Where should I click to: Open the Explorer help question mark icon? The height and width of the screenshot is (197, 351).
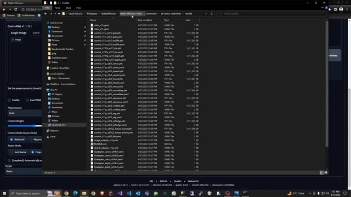click(x=326, y=8)
